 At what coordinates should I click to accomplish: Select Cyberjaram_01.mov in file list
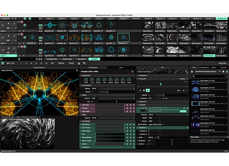click(209, 83)
